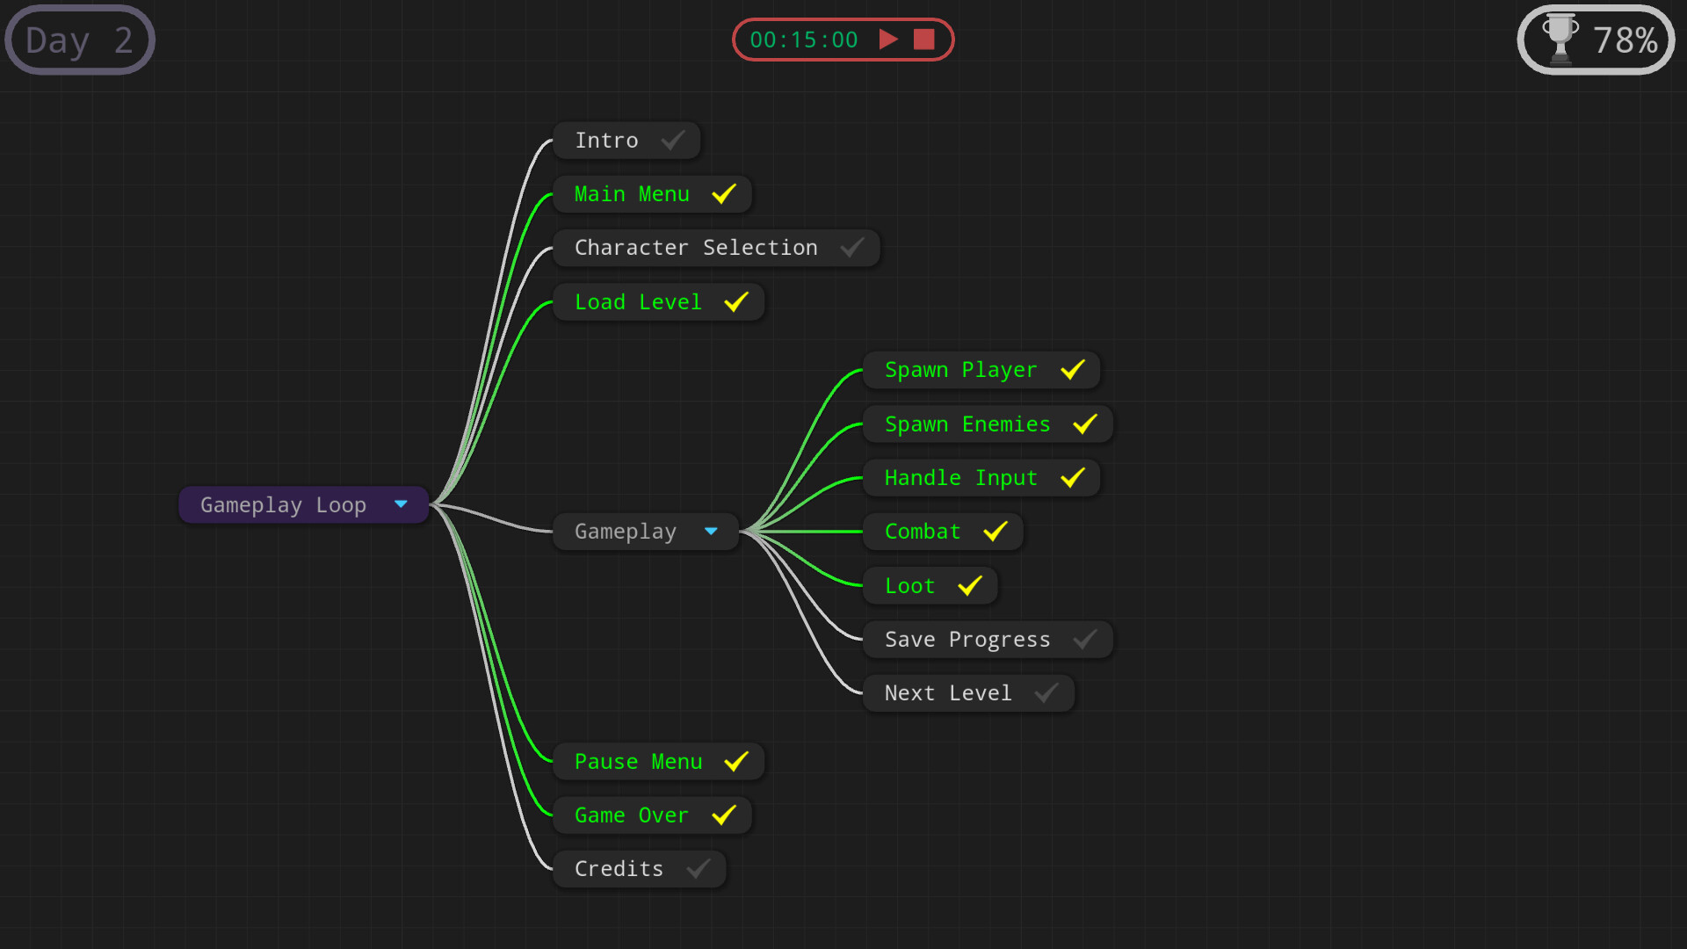This screenshot has height=949, width=1687.
Task: Mark Next Level as done
Action: click(1046, 693)
